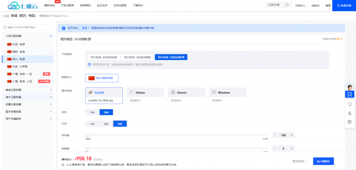356x170 pixels.
Task: Click the Windows logo icon
Action: pyautogui.click(x=214, y=93)
